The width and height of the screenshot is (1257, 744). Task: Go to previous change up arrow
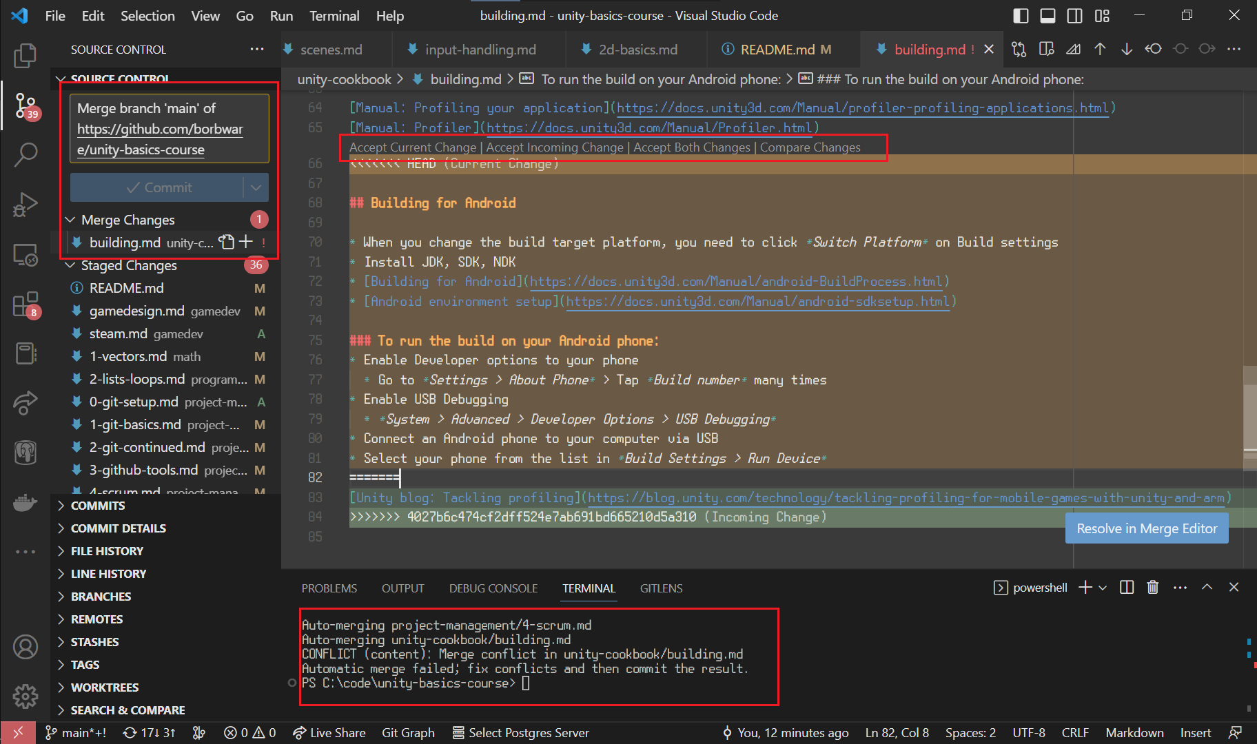coord(1100,49)
